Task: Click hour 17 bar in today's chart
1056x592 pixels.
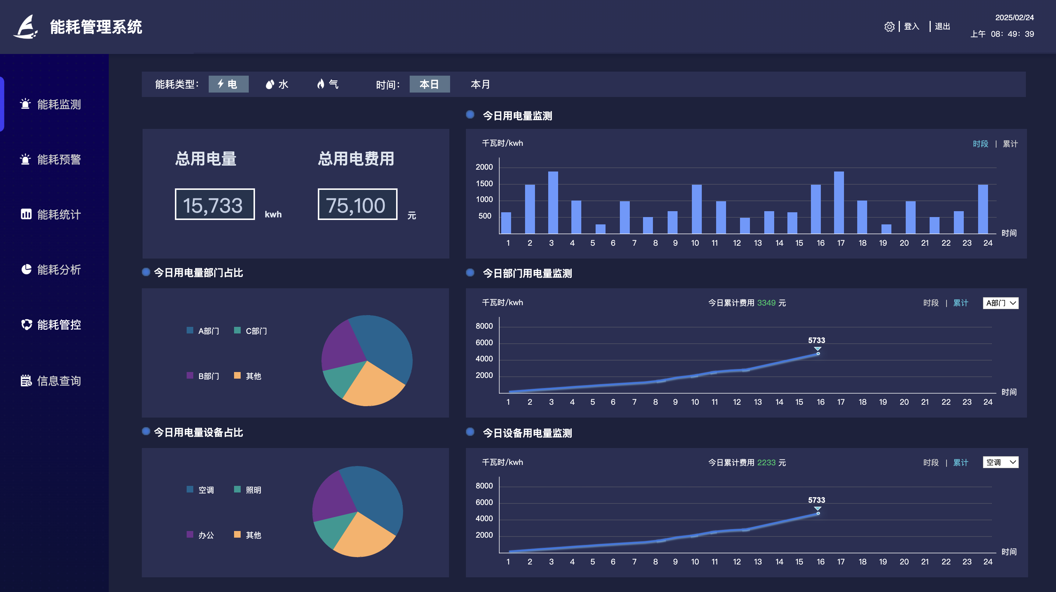Action: (839, 202)
